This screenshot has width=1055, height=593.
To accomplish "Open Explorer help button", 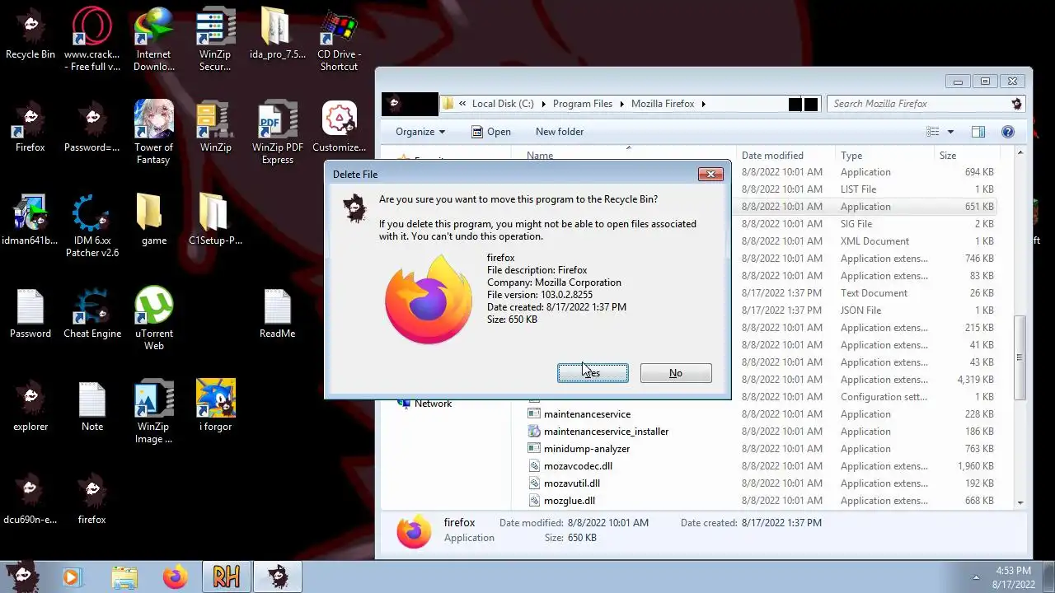I will point(1007,132).
